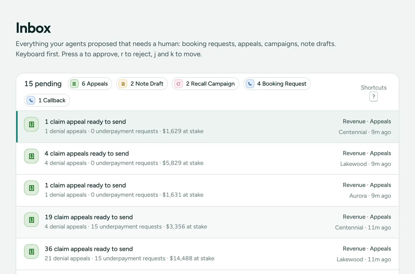
Task: Select the $1,631 at stake appeal row
Action: pyautogui.click(x=207, y=190)
